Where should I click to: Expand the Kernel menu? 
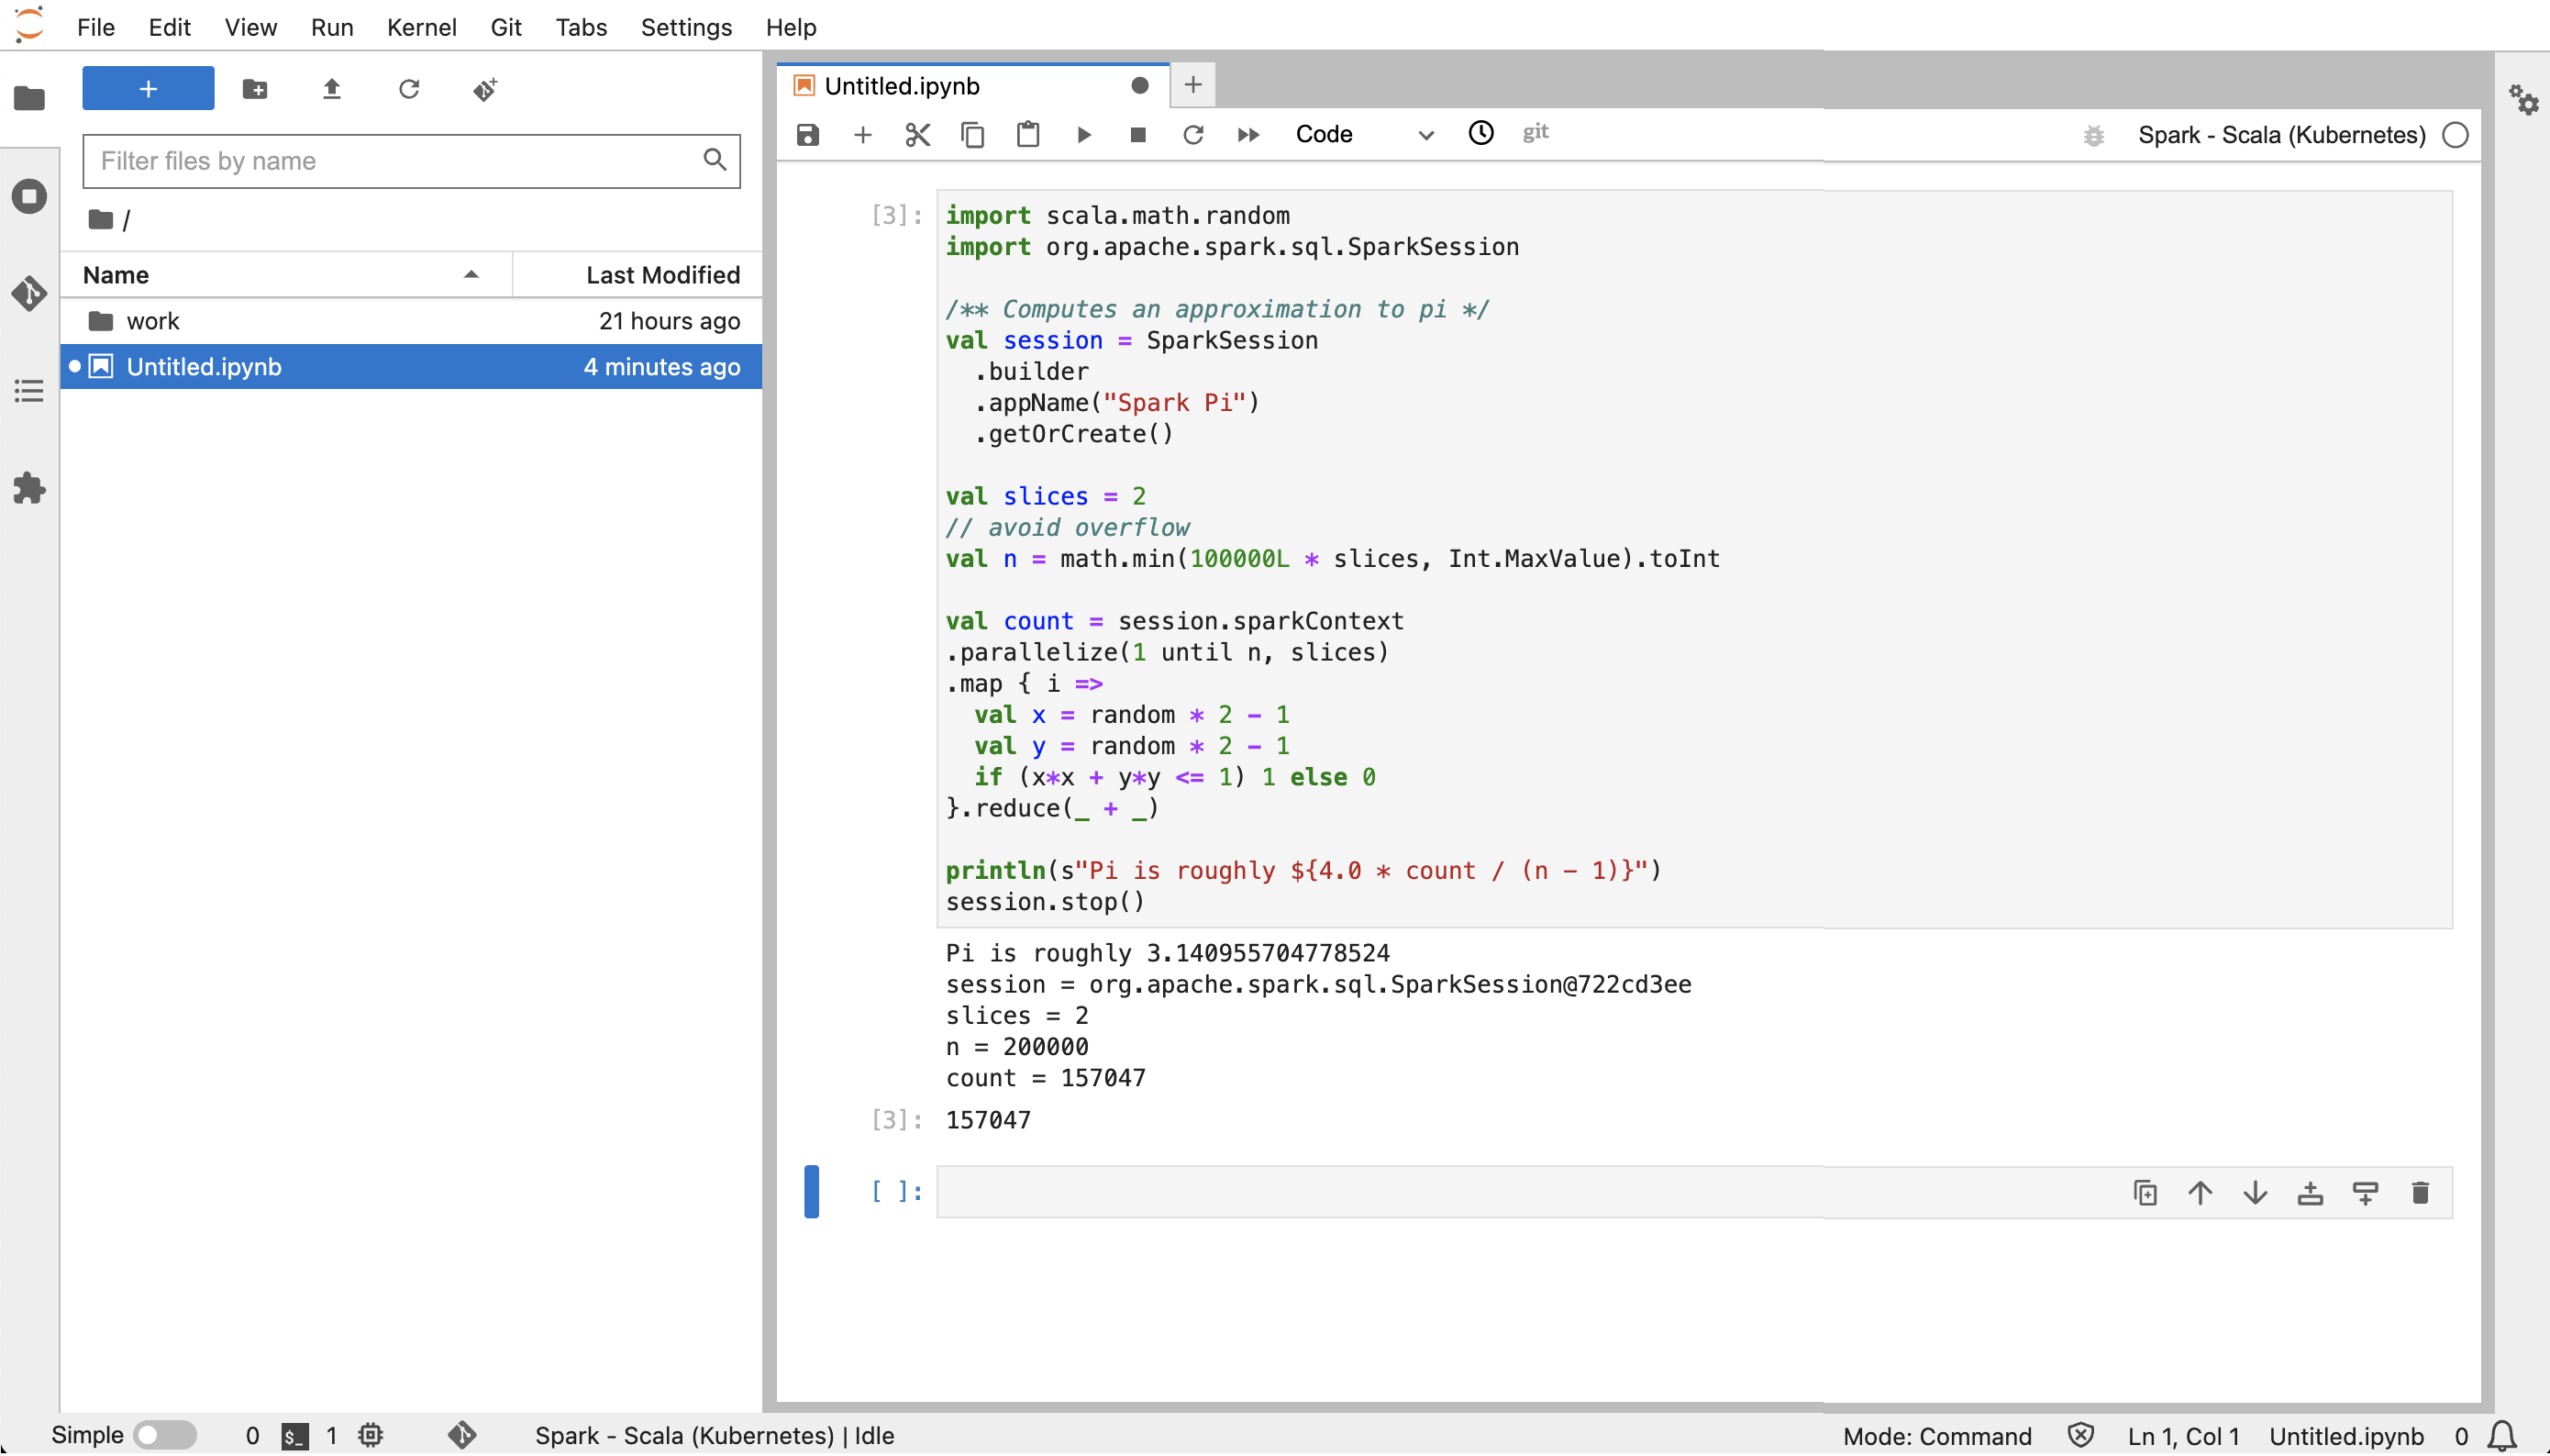click(422, 27)
